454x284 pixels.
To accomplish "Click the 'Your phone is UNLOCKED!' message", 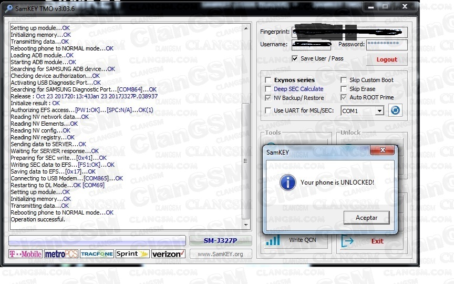I will tap(337, 182).
